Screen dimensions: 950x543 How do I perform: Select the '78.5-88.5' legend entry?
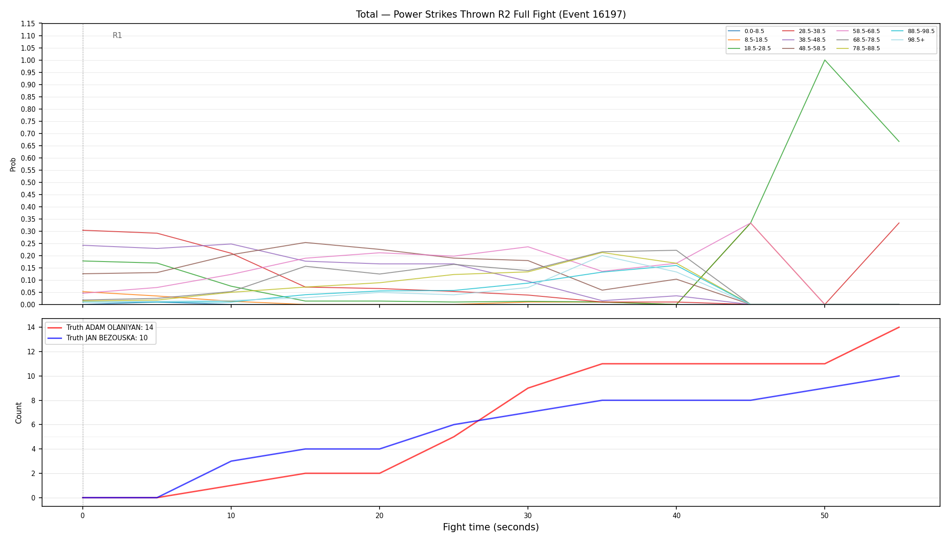pos(858,48)
